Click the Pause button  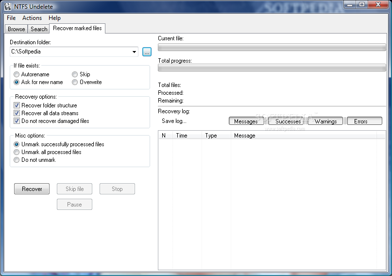(x=74, y=205)
